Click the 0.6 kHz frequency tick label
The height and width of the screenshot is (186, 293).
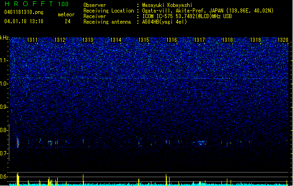click(x=4, y=177)
